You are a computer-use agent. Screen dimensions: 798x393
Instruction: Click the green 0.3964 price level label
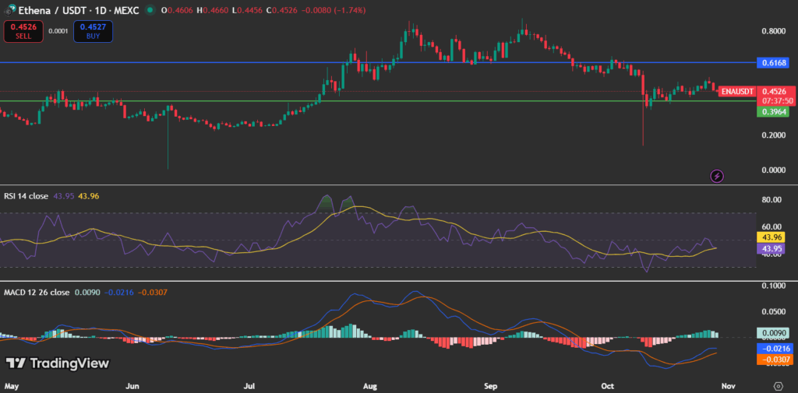pos(772,112)
